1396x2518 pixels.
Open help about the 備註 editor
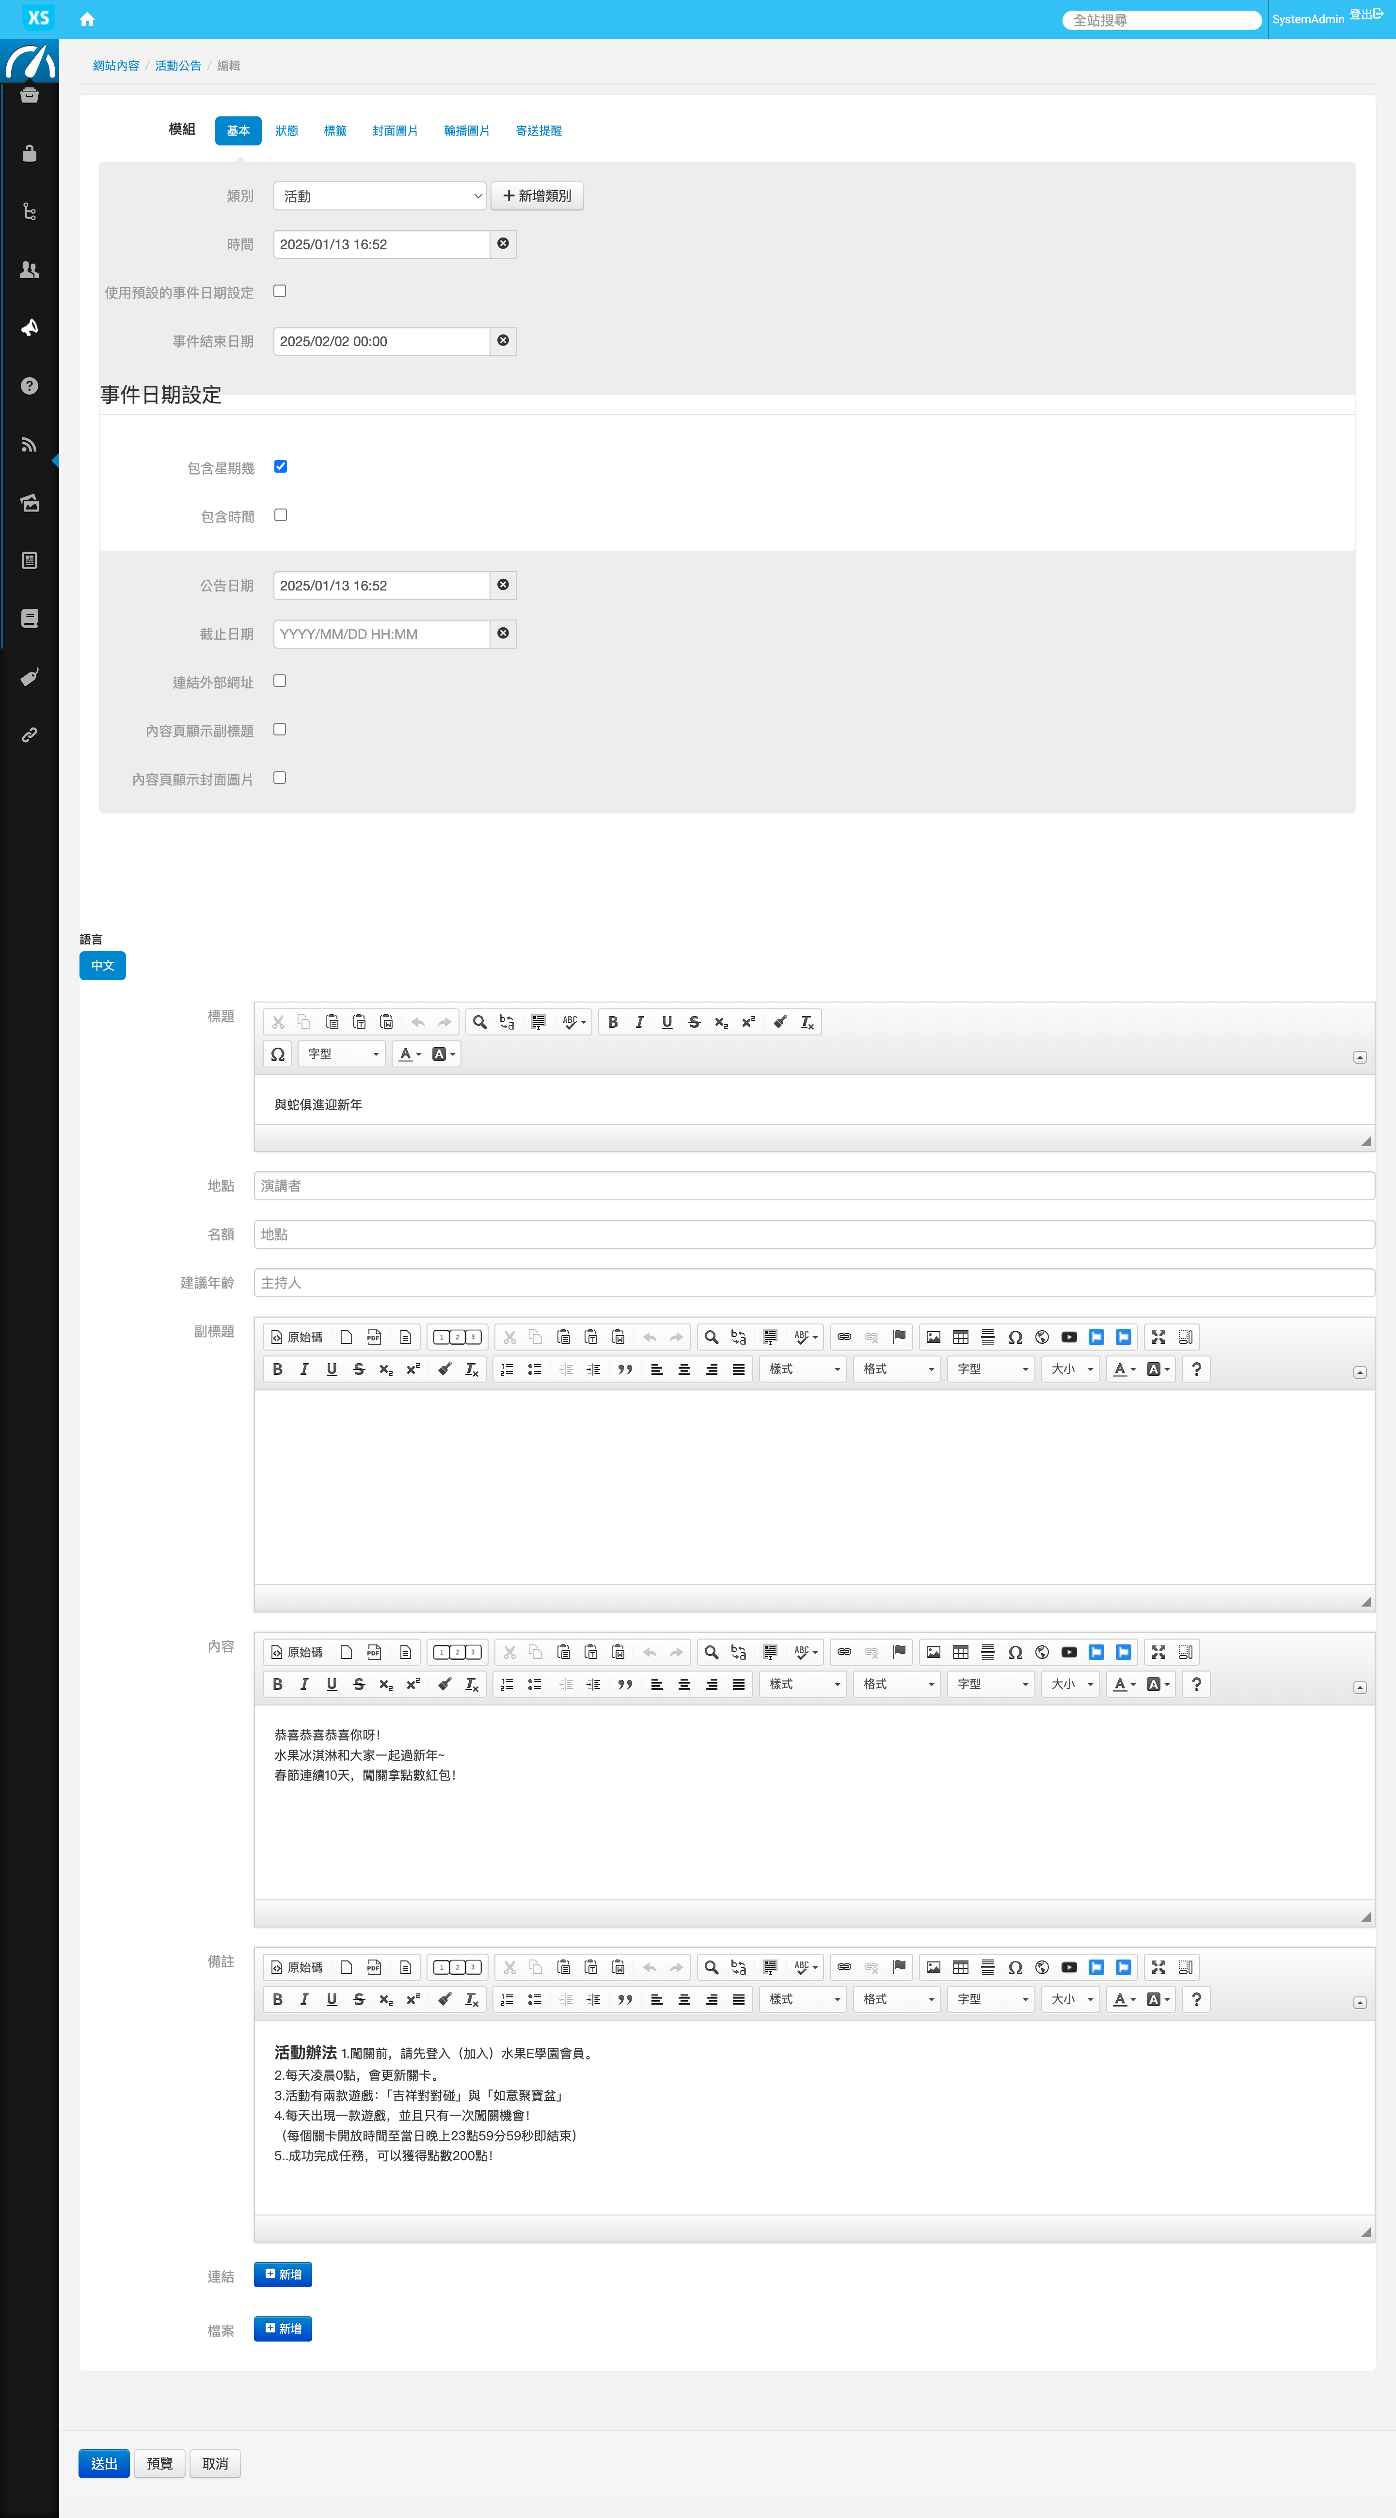point(1197,2000)
